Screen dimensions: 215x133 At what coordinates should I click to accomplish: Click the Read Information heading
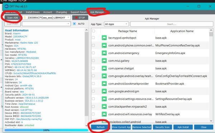(17, 30)
